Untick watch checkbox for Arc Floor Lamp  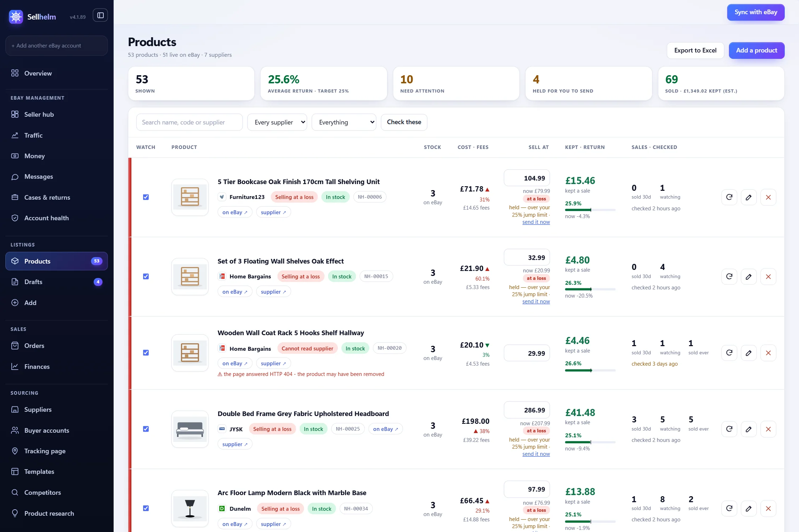(146, 509)
